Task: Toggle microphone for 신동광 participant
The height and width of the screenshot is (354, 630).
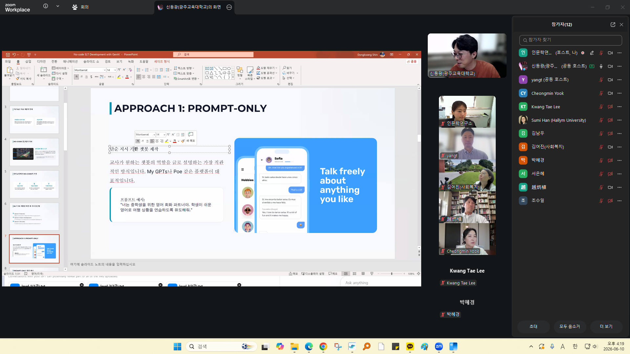Action: [601, 66]
